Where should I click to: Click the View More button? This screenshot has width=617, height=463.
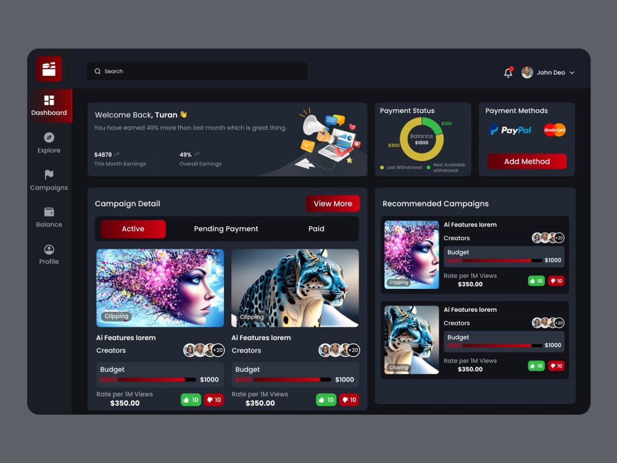click(x=333, y=204)
